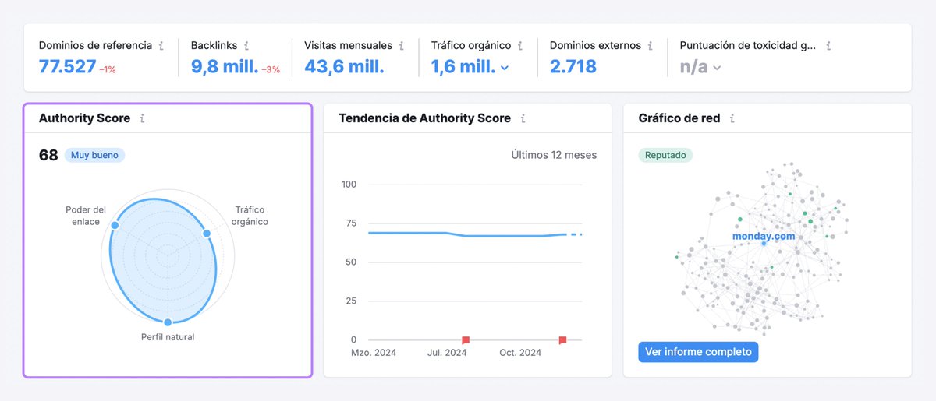Click the -3% change beside backlinks value

coord(271,69)
